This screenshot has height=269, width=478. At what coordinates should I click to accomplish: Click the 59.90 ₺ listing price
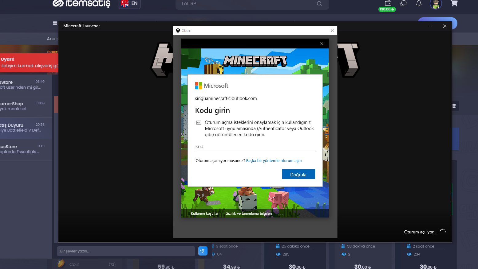coord(166,267)
